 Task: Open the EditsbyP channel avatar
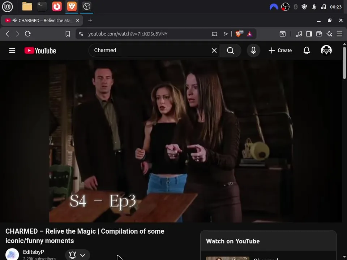(x=12, y=254)
